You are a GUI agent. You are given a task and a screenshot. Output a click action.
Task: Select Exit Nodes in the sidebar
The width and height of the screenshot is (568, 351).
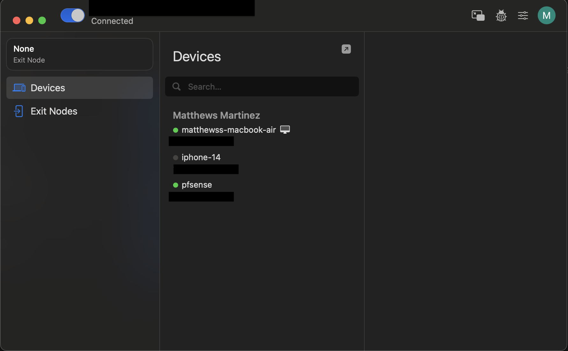pos(80,111)
